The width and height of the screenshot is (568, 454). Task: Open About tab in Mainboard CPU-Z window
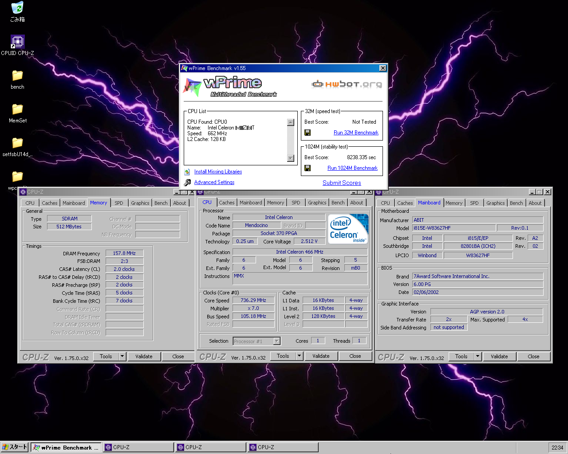(535, 203)
